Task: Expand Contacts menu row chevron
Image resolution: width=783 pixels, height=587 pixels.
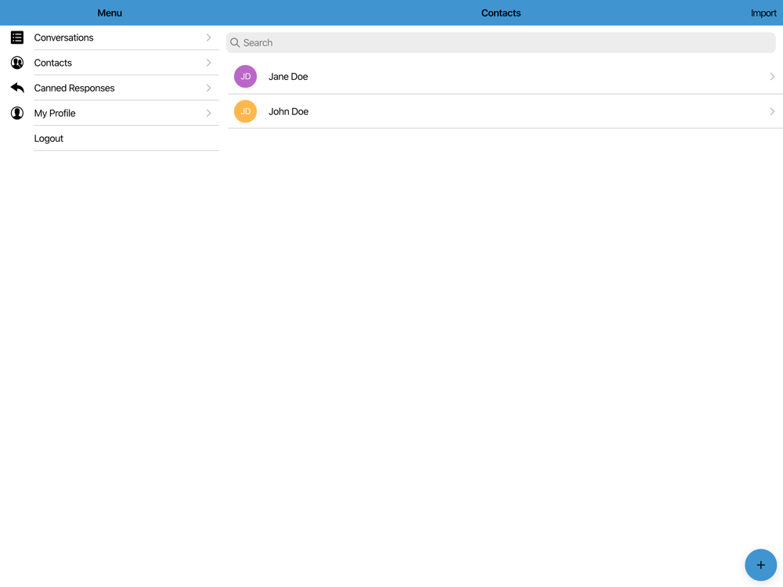Action: coord(209,63)
